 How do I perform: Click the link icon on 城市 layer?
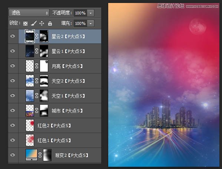[37, 110]
